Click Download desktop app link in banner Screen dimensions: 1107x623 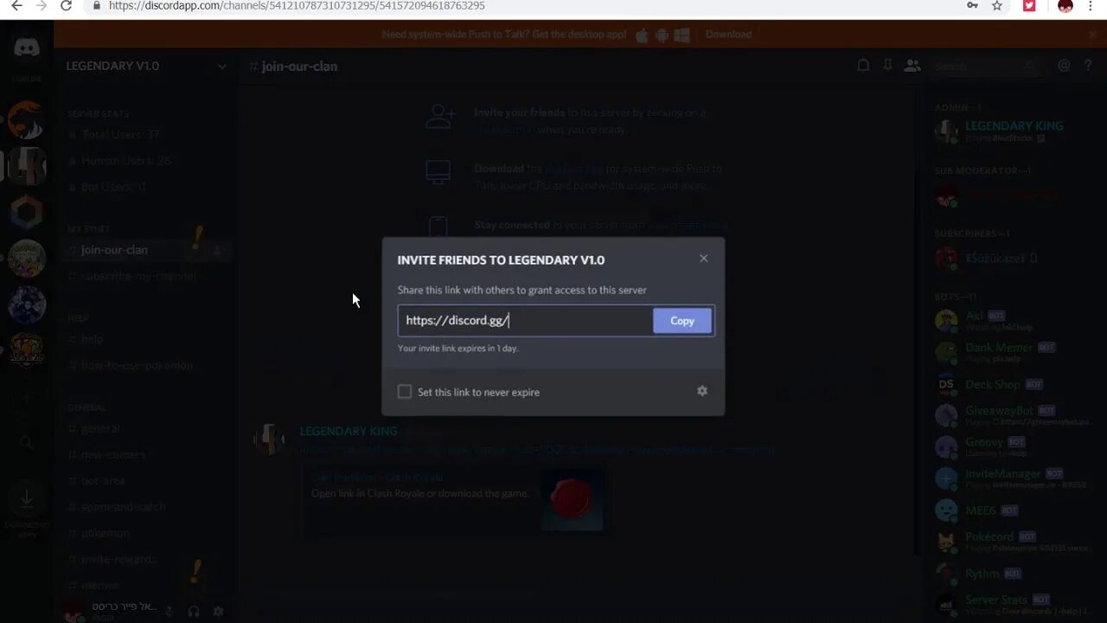pos(728,35)
